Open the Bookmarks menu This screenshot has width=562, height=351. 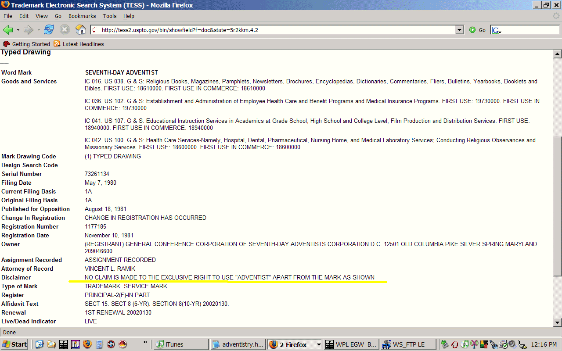[x=82, y=16]
